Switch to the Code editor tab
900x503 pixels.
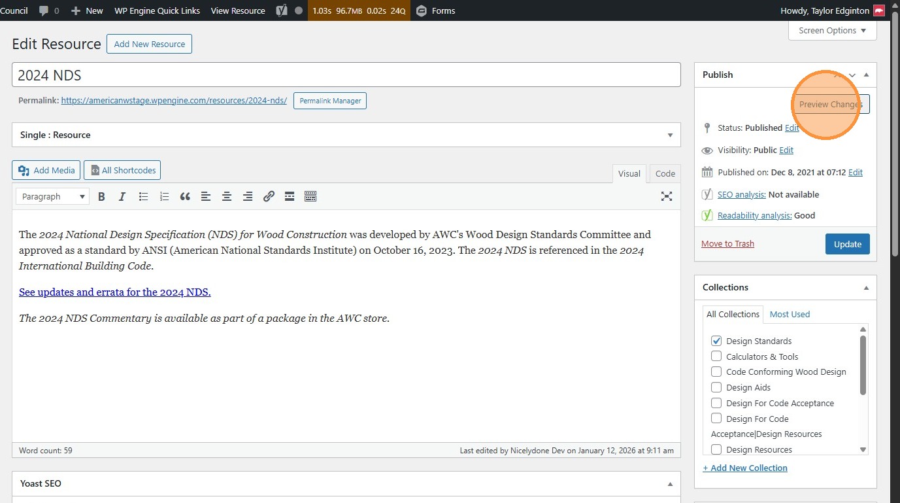click(665, 173)
